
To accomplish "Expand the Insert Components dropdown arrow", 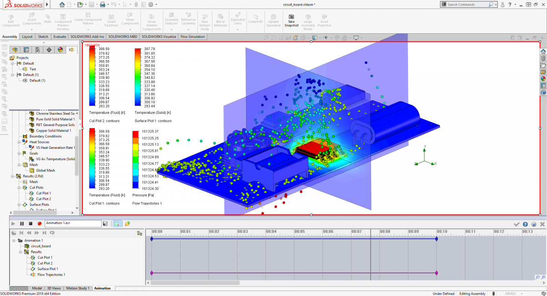I will coord(32,28).
